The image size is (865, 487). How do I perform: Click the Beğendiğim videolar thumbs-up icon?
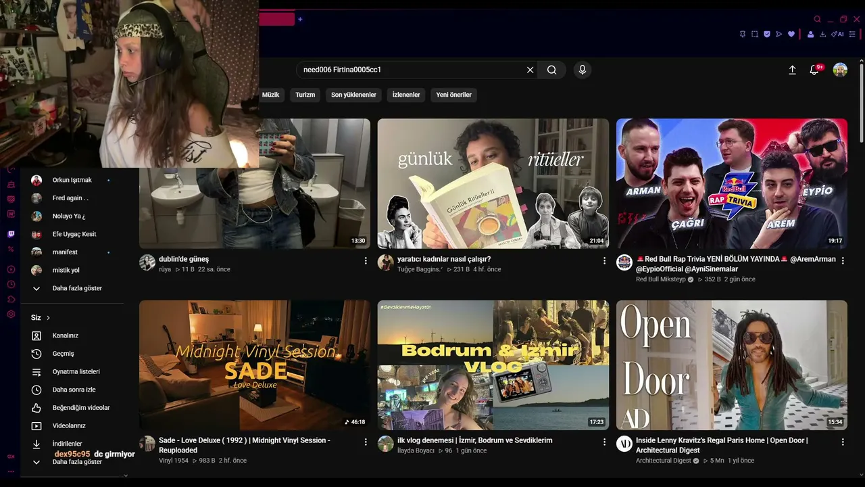(x=36, y=408)
